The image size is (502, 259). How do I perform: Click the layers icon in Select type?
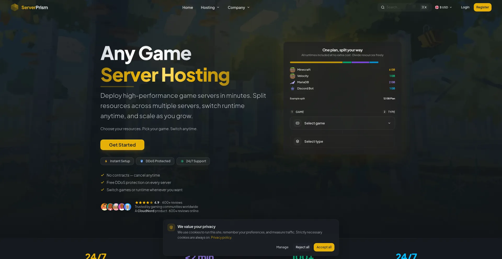[298, 141]
